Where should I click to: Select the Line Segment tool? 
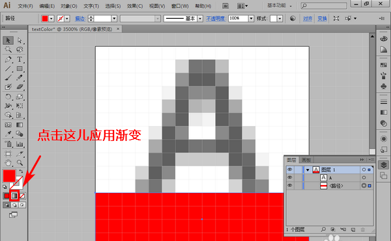[8, 68]
